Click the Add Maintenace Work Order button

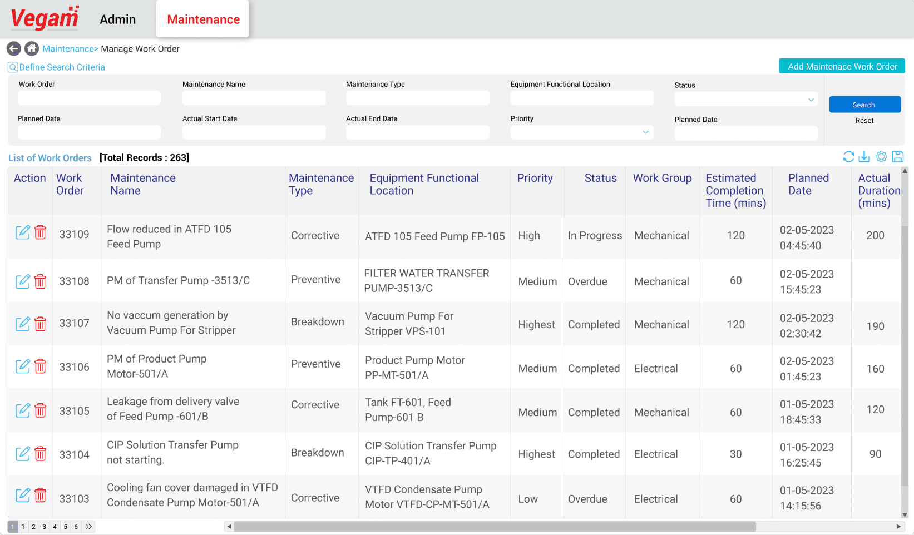pos(842,66)
